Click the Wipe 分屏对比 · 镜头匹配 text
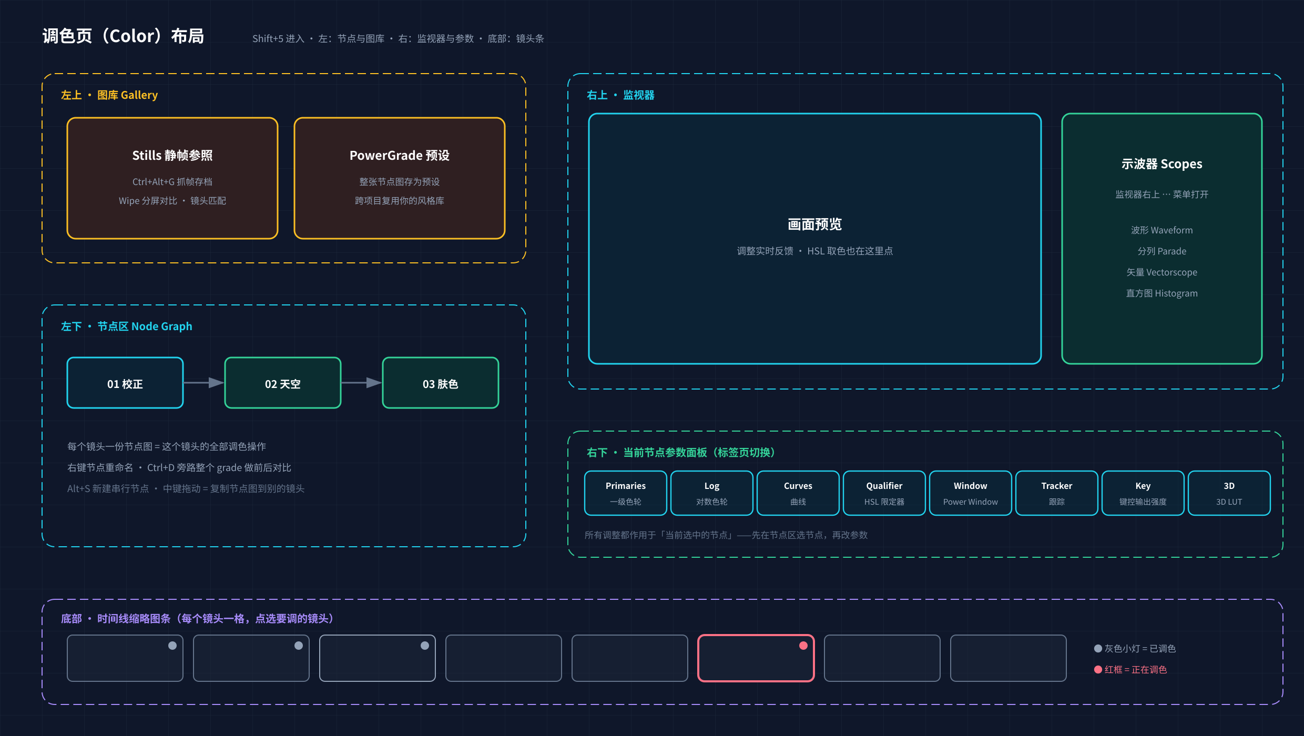The image size is (1304, 736). pos(172,201)
